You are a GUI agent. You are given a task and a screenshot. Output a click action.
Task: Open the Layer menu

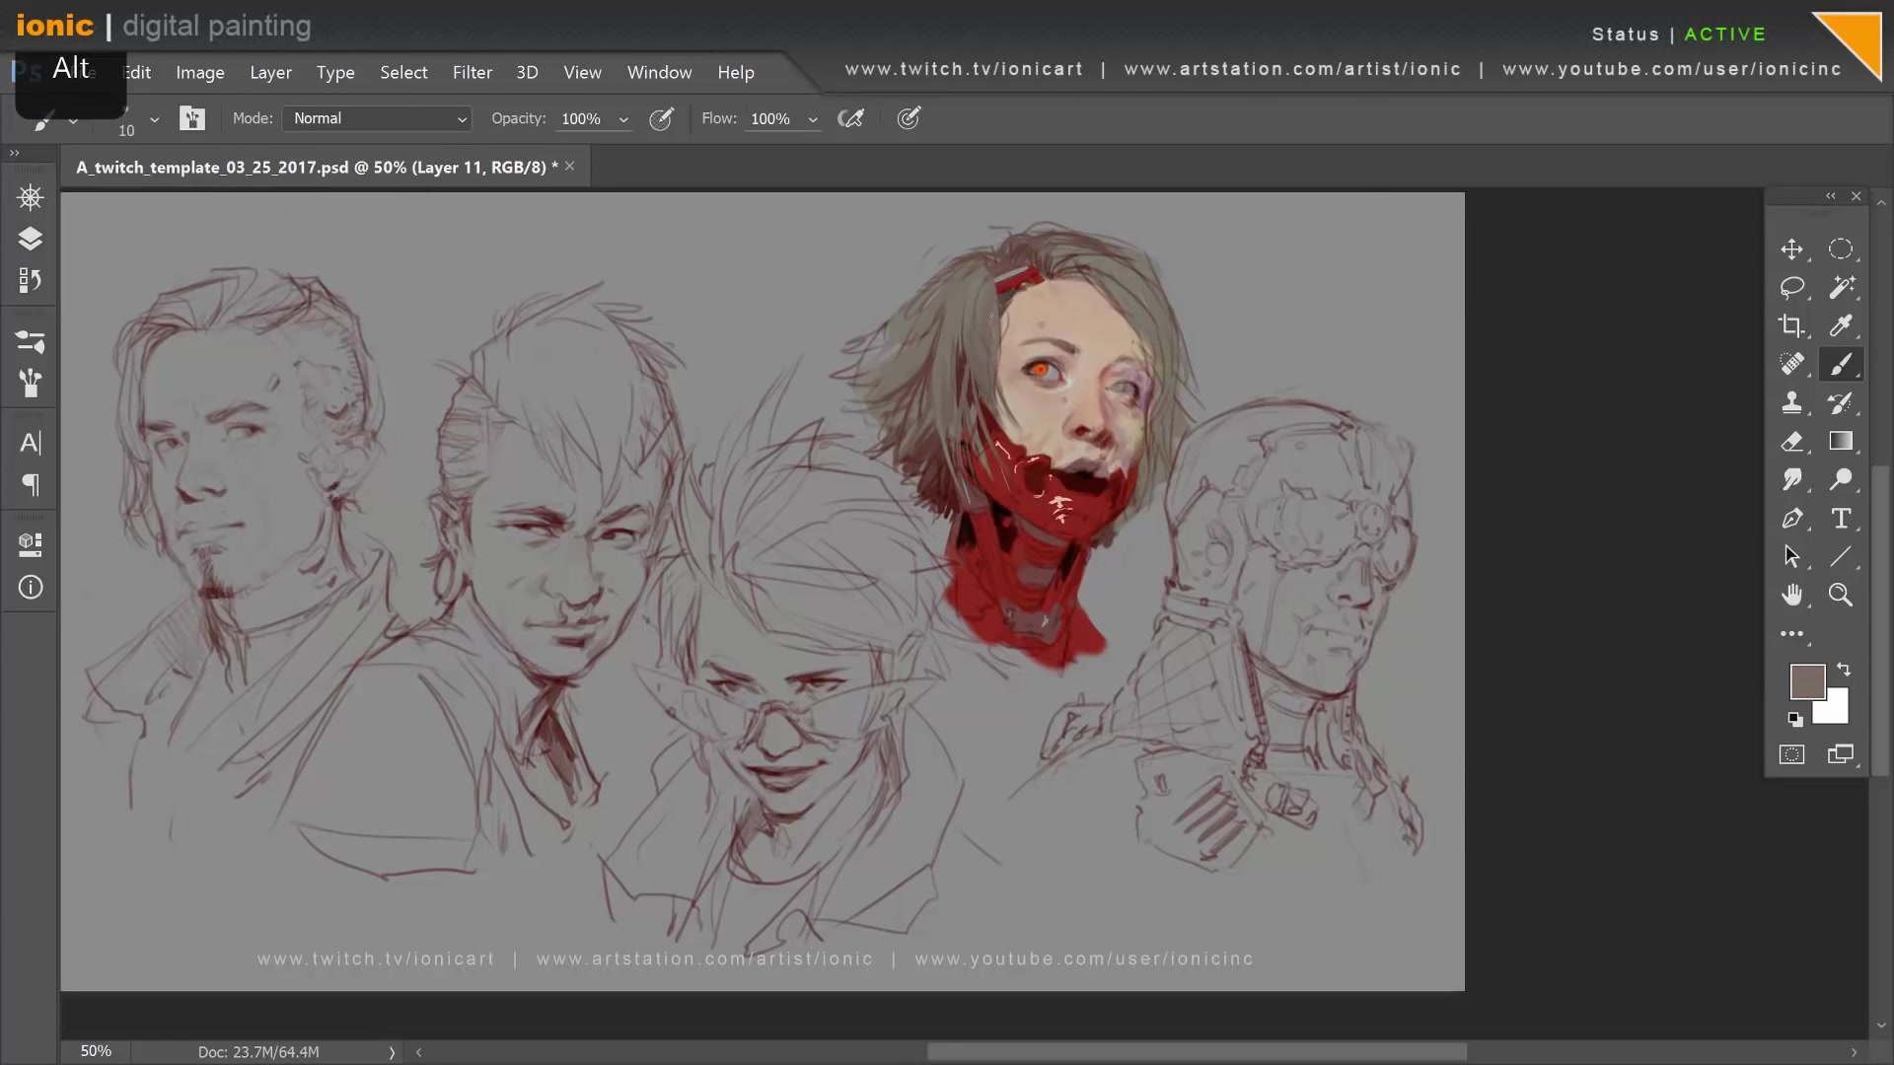(x=270, y=72)
